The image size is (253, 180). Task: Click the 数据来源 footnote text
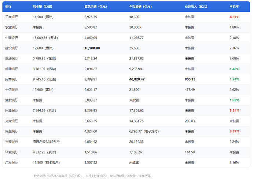[93, 176]
